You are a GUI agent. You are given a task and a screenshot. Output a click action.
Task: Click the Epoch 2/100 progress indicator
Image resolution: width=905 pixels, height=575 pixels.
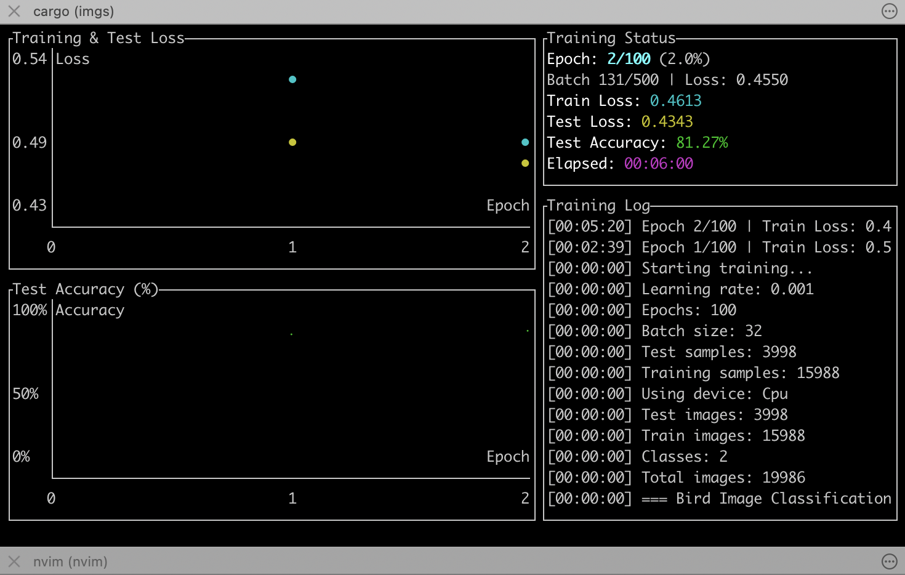click(x=629, y=59)
